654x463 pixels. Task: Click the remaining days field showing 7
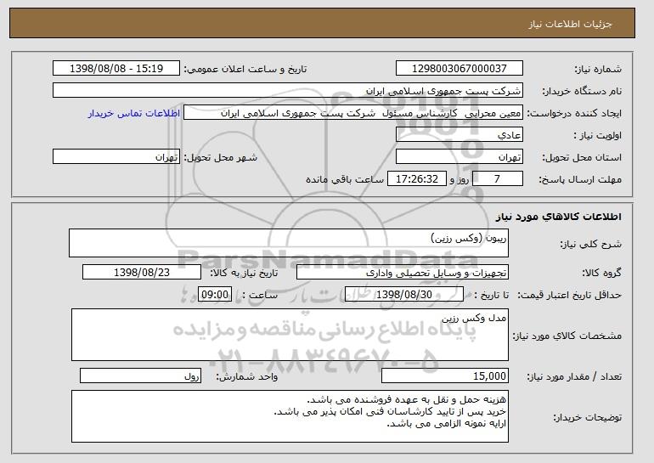[x=497, y=179]
